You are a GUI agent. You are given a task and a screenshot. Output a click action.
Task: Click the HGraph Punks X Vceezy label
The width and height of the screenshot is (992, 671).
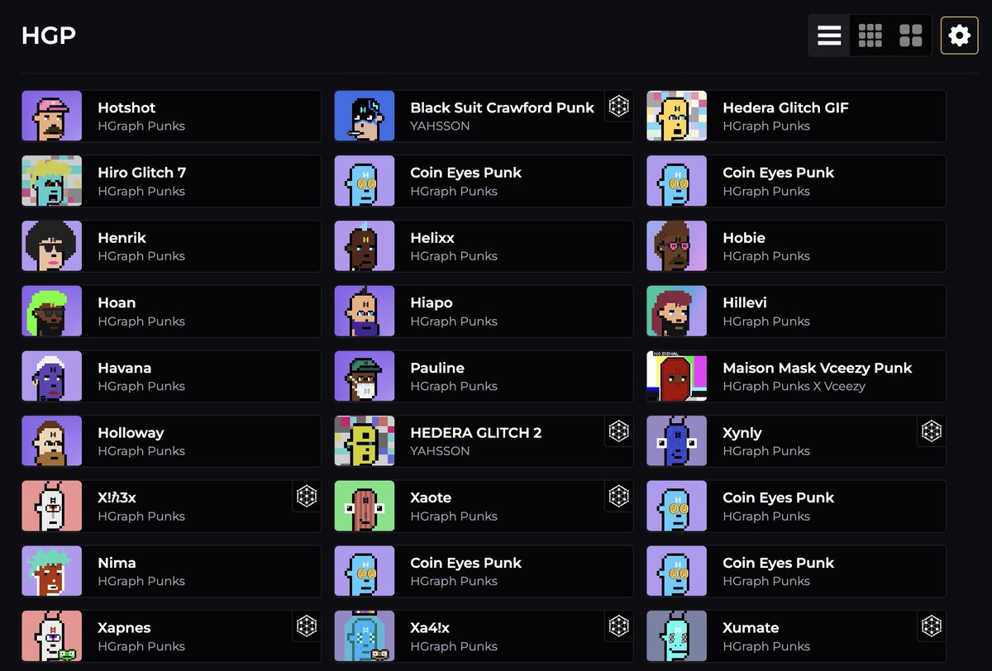coord(794,386)
